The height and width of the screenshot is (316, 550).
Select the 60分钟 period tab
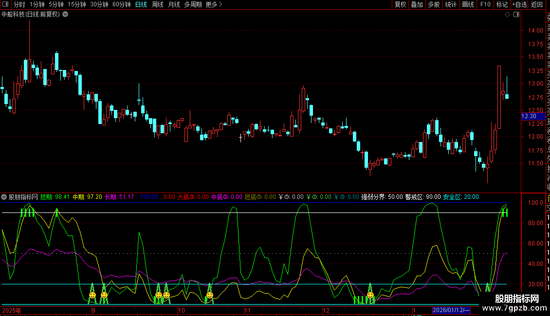(121, 4)
